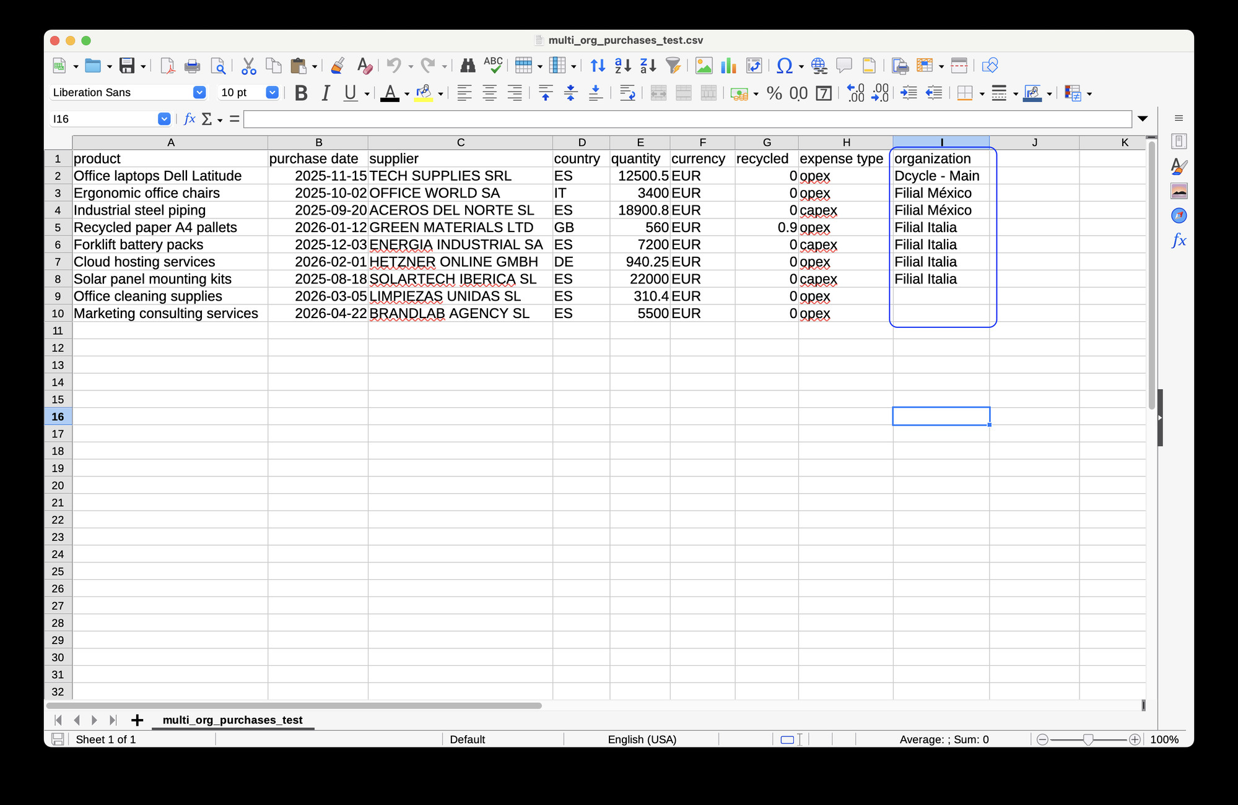
Task: Open the Borders dropdown arrow
Action: tap(982, 94)
